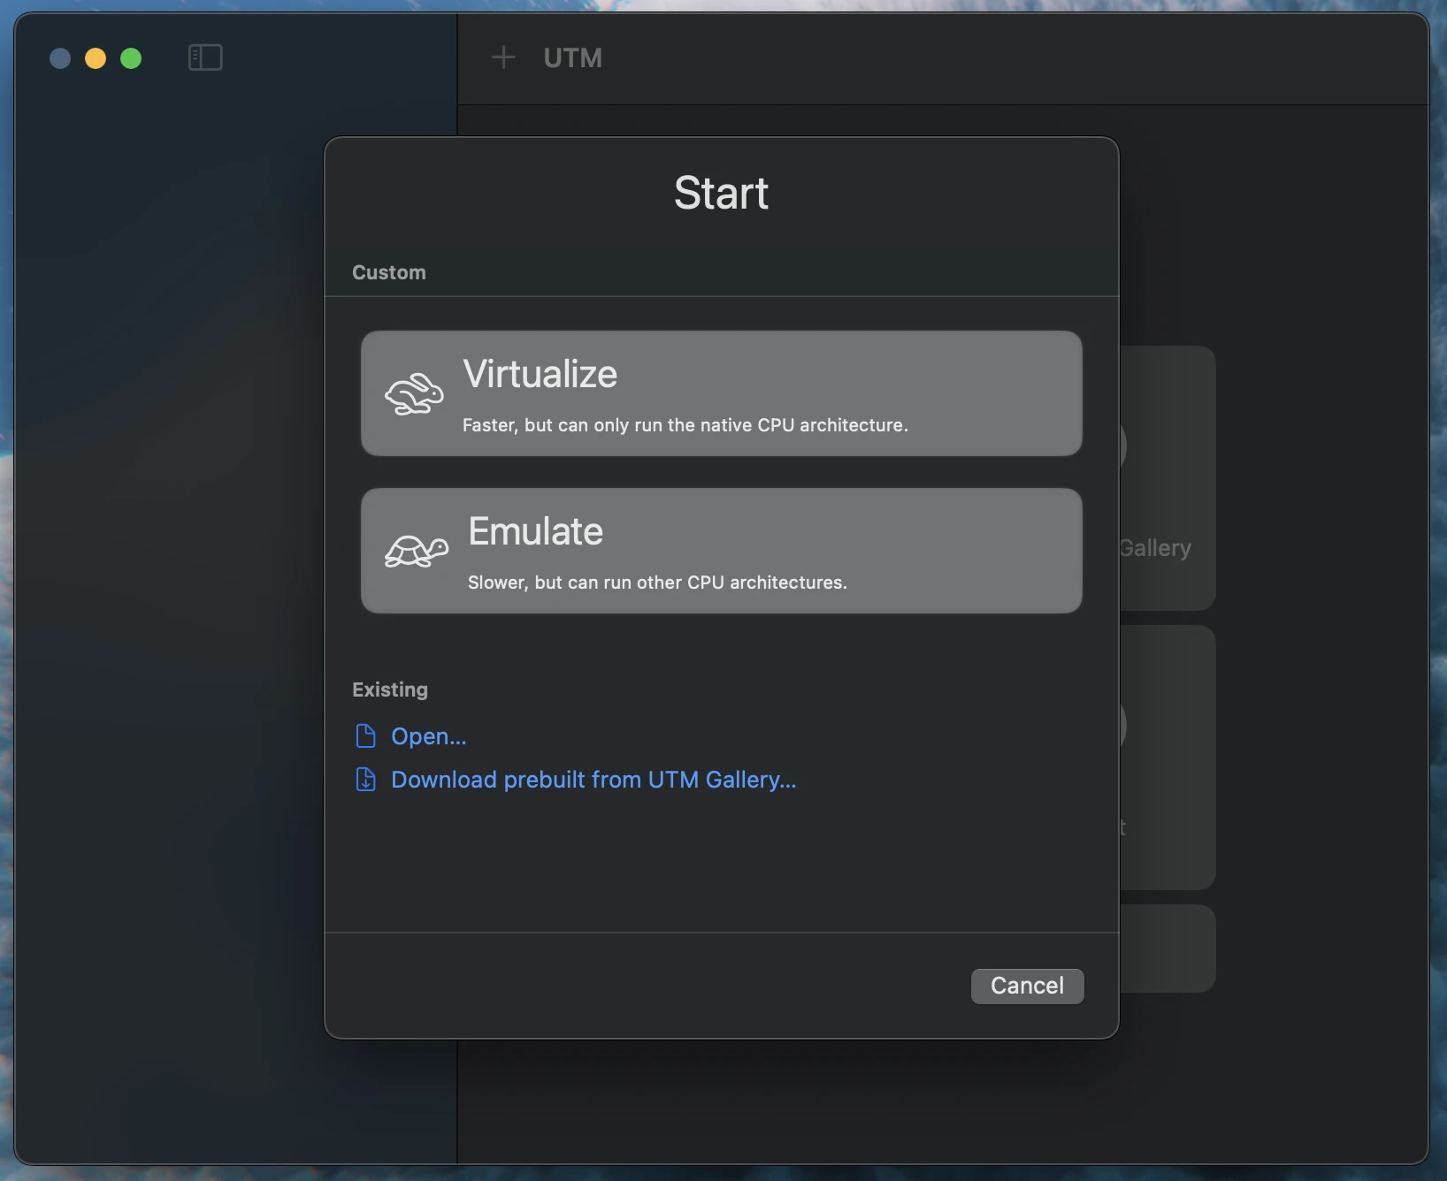Click the download document icon beside UTM Gallery
1447x1181 pixels.
click(x=365, y=779)
